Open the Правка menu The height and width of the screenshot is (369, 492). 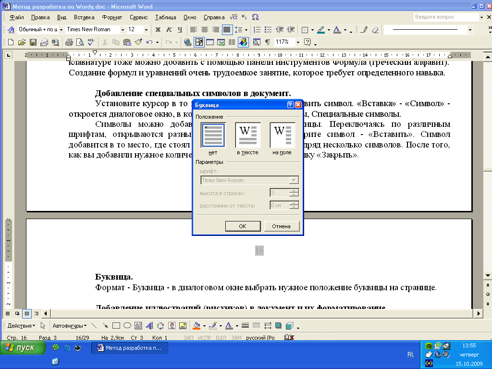point(40,17)
